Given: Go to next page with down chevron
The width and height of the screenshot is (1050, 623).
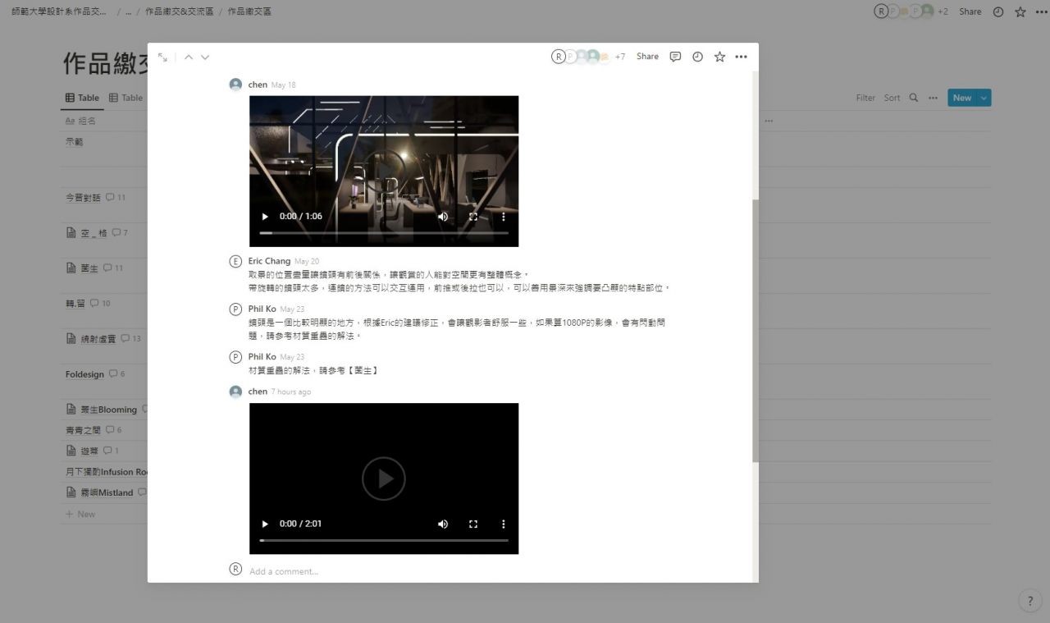Looking at the screenshot, I should [x=205, y=57].
